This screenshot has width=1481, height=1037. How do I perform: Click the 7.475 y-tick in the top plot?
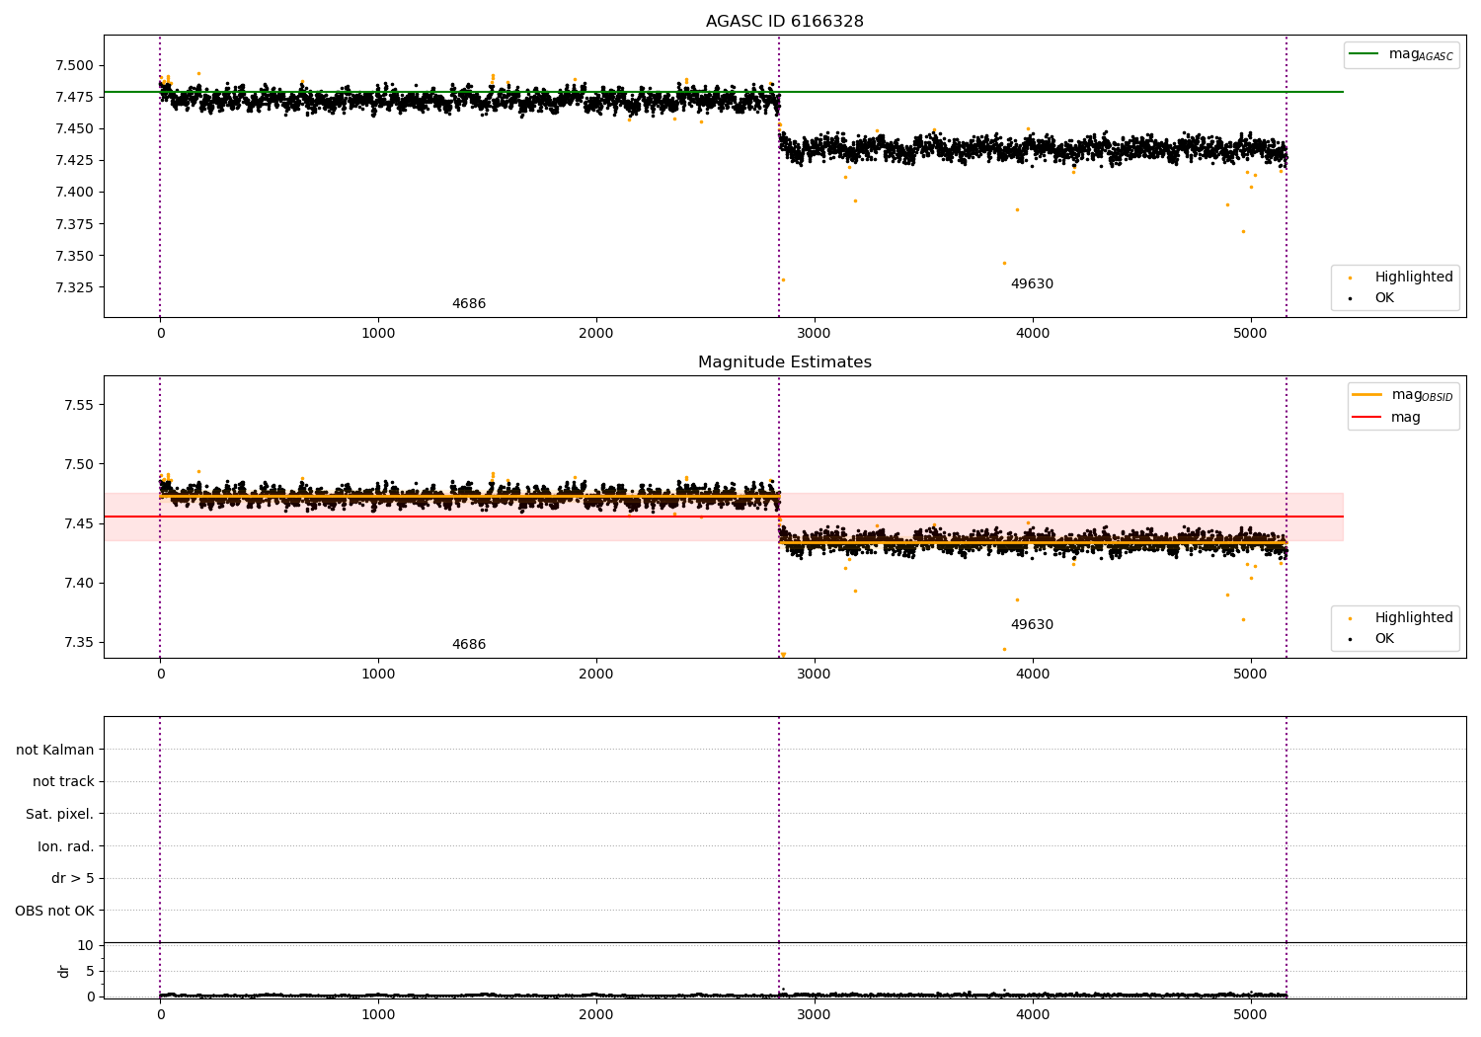tap(74, 97)
